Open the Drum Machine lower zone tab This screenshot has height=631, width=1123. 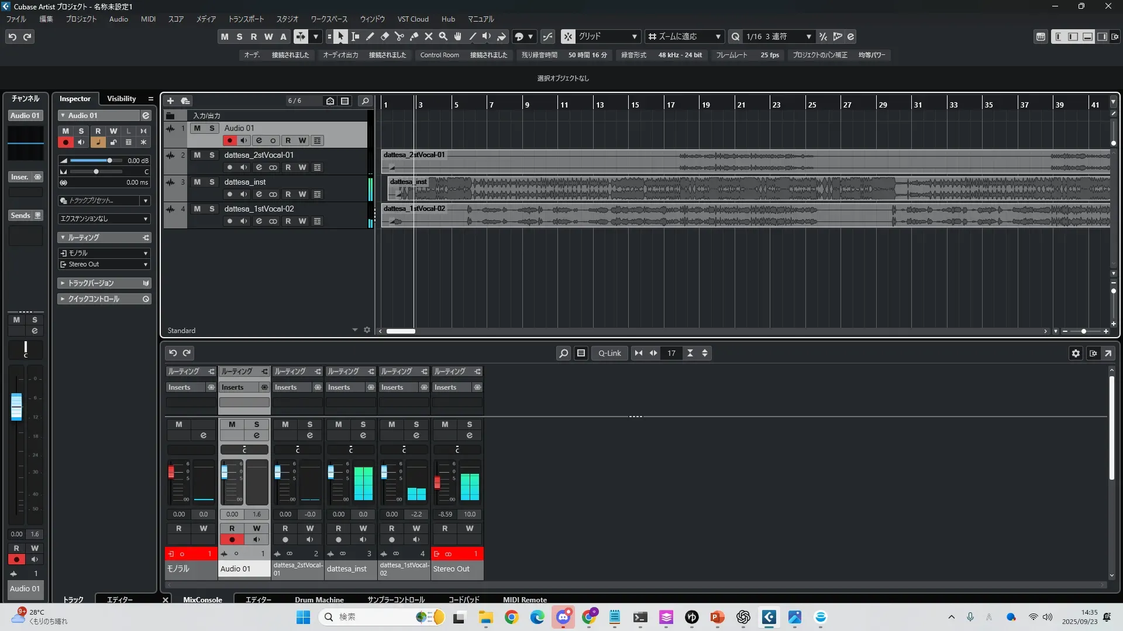319,599
